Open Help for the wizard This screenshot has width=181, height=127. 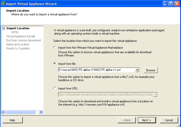click(12, 120)
